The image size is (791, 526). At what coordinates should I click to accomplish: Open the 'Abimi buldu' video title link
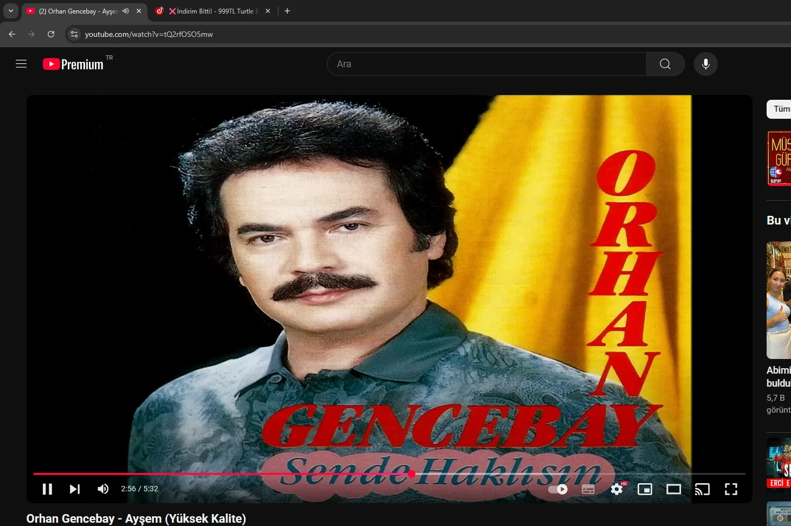tap(779, 376)
